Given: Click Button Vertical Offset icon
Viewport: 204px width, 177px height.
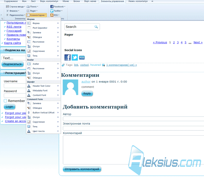Looking at the screenshot, I should click(x=29, y=113).
